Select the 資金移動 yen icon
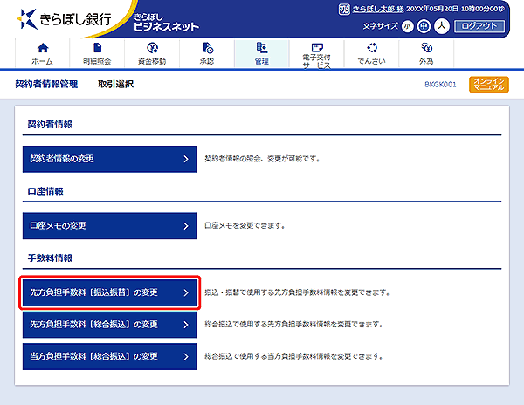Screen dimensions: 524x405 [153, 47]
